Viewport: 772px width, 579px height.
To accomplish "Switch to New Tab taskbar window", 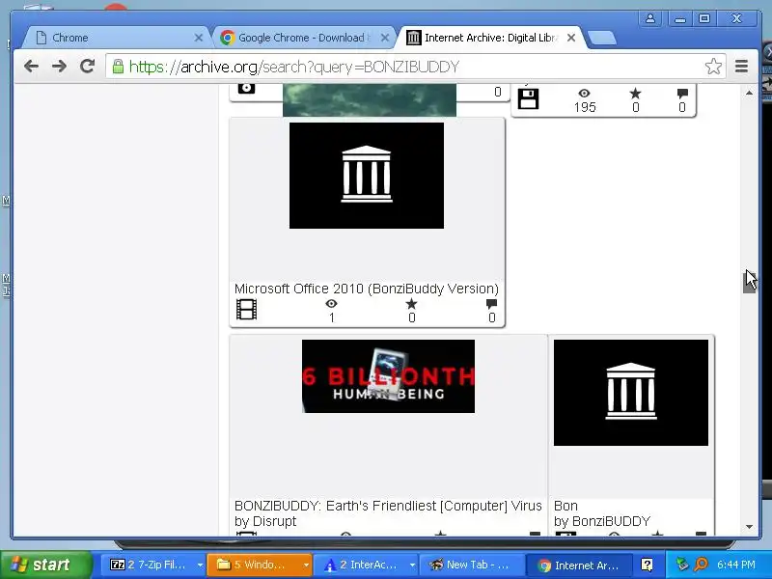I will click(470, 565).
